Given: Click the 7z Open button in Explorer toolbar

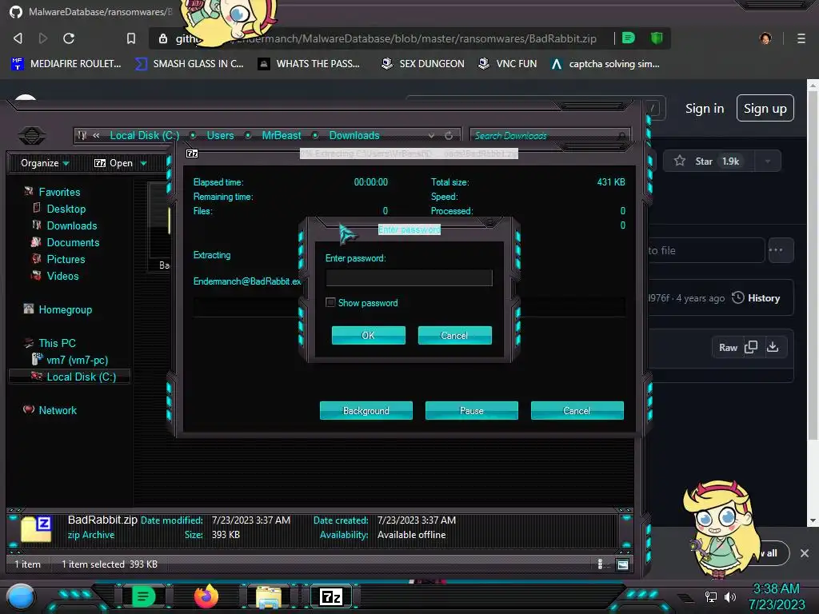Looking at the screenshot, I should coord(114,163).
